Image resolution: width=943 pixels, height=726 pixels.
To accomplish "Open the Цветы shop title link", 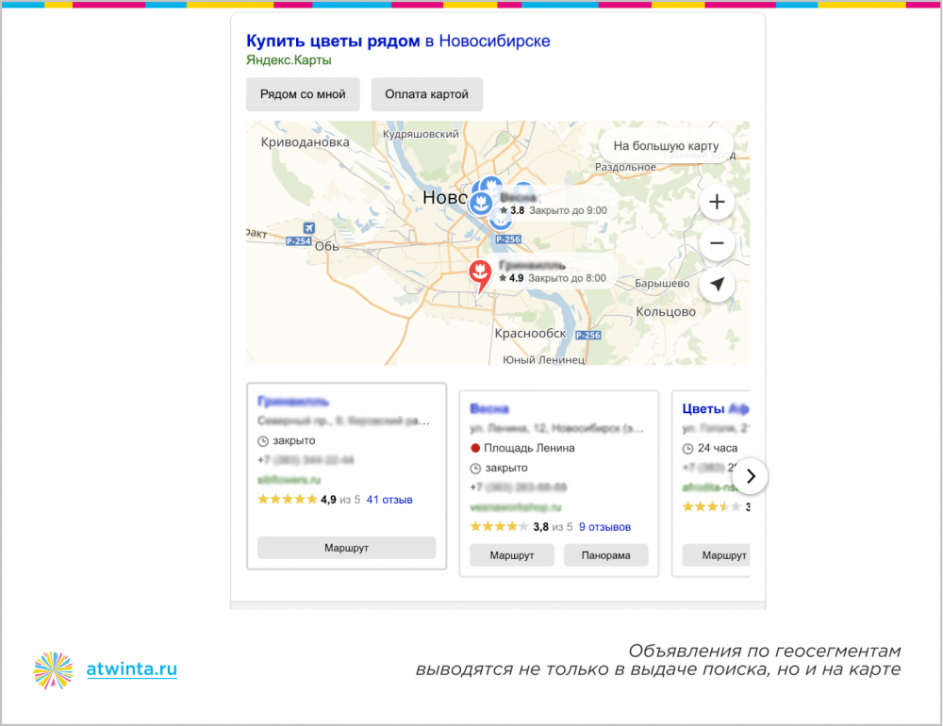I will coord(715,409).
